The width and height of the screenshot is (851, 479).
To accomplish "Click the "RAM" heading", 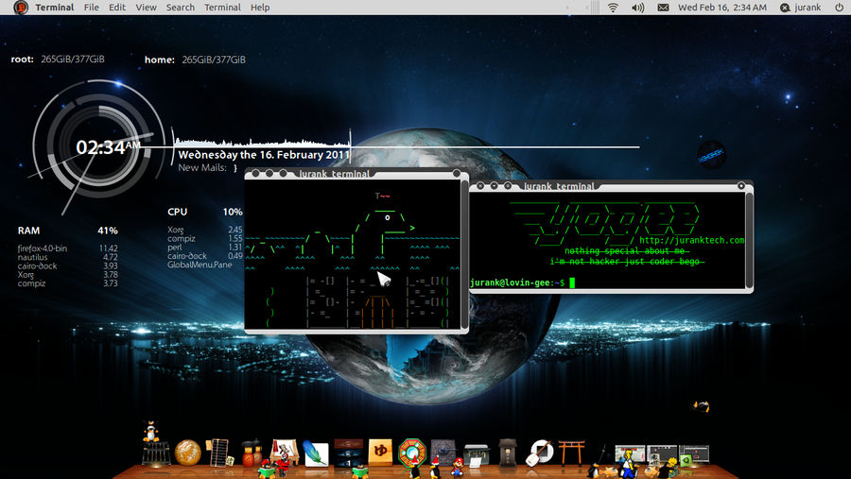I will coord(28,231).
